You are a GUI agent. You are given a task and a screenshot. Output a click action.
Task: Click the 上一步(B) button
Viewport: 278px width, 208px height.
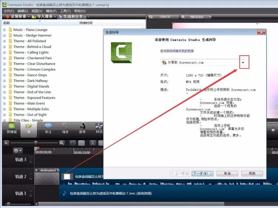pos(180,173)
